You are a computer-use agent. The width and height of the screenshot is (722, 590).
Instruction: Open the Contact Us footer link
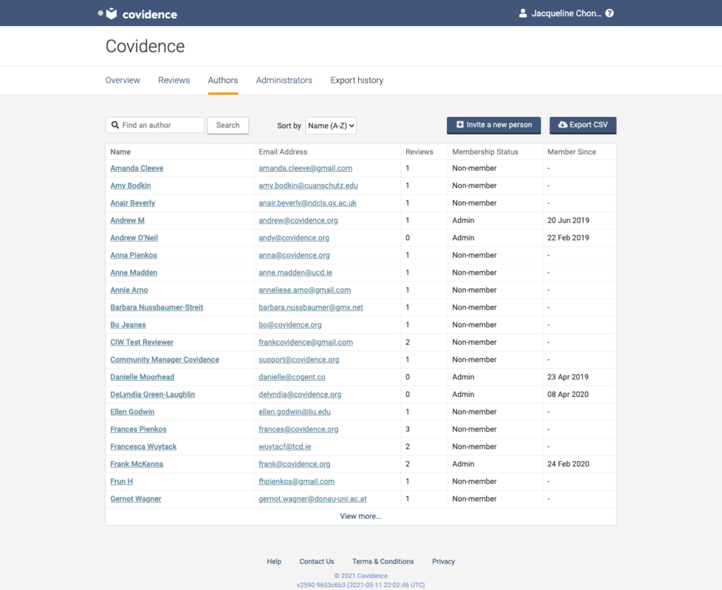coord(317,562)
